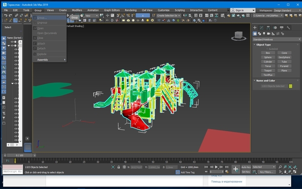The height and width of the screenshot is (189, 302).
Task: Click the Pyramid primitive button
Action: (284, 66)
